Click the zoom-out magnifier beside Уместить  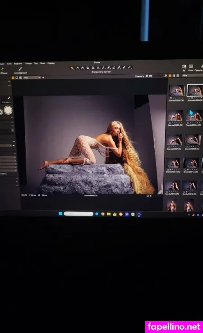point(147,76)
